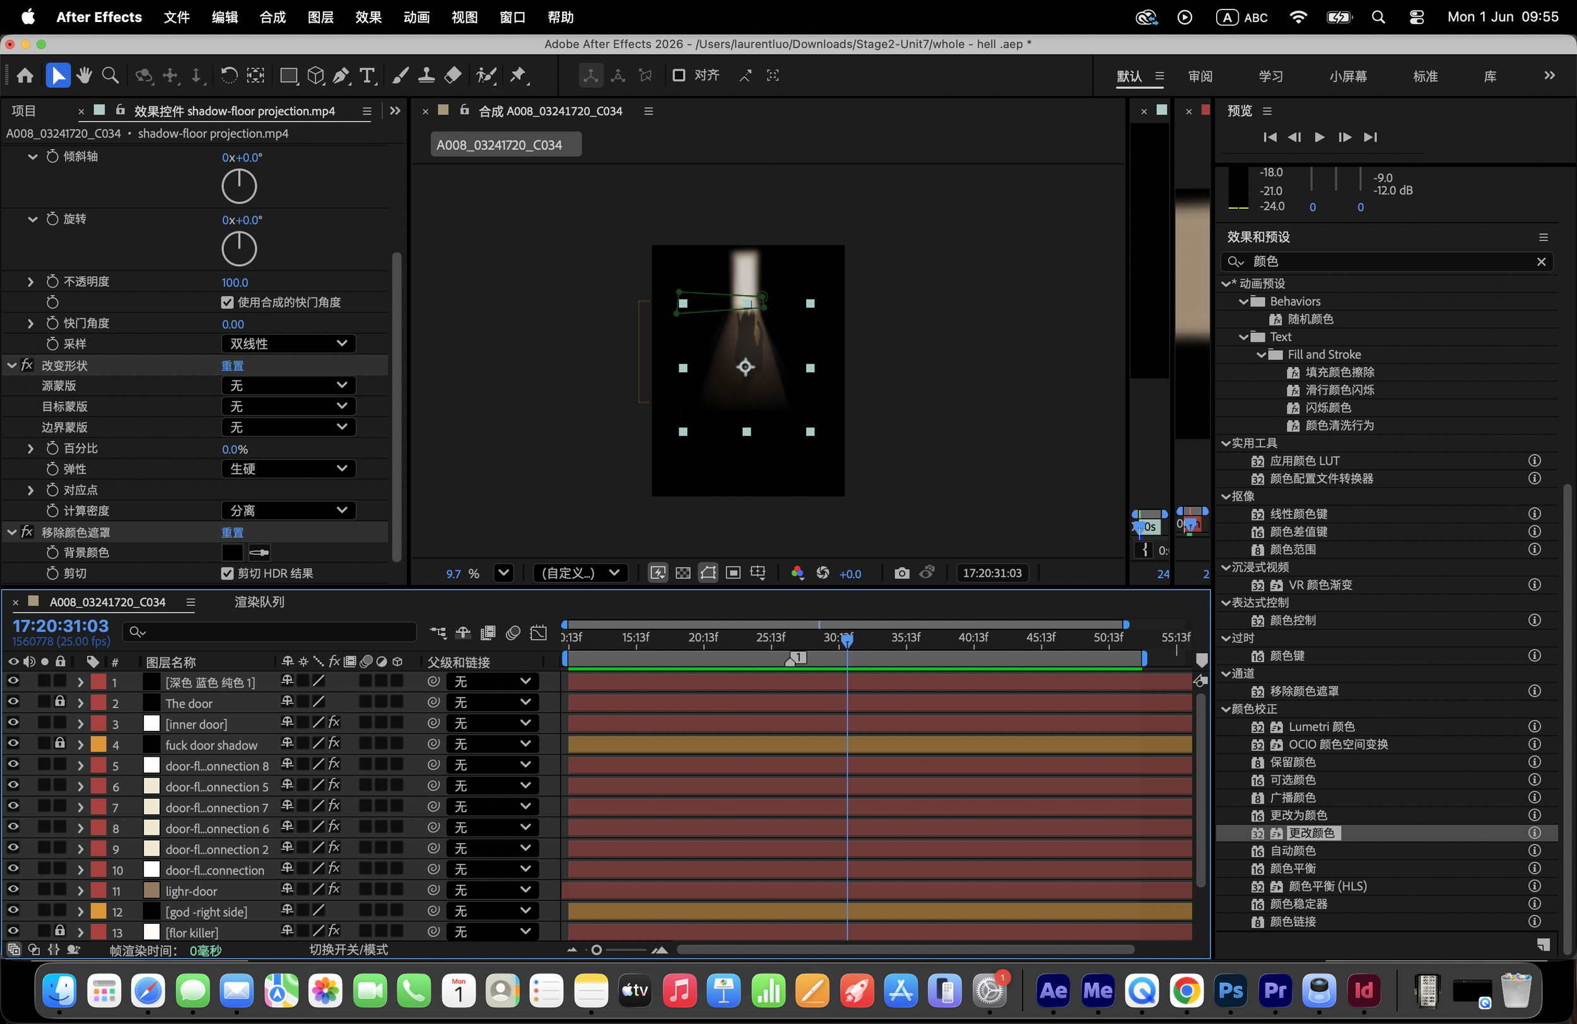
Task: Switch to the 渲染队列 tab
Action: click(x=259, y=602)
